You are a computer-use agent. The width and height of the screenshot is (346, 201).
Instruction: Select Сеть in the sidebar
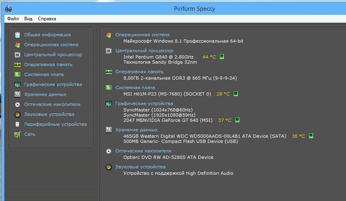pyautogui.click(x=30, y=134)
